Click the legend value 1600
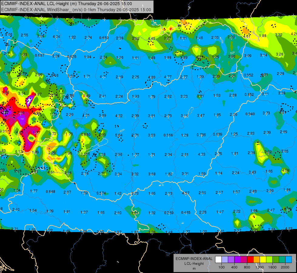The width and height of the screenshot is (297, 273). [x=272, y=267]
